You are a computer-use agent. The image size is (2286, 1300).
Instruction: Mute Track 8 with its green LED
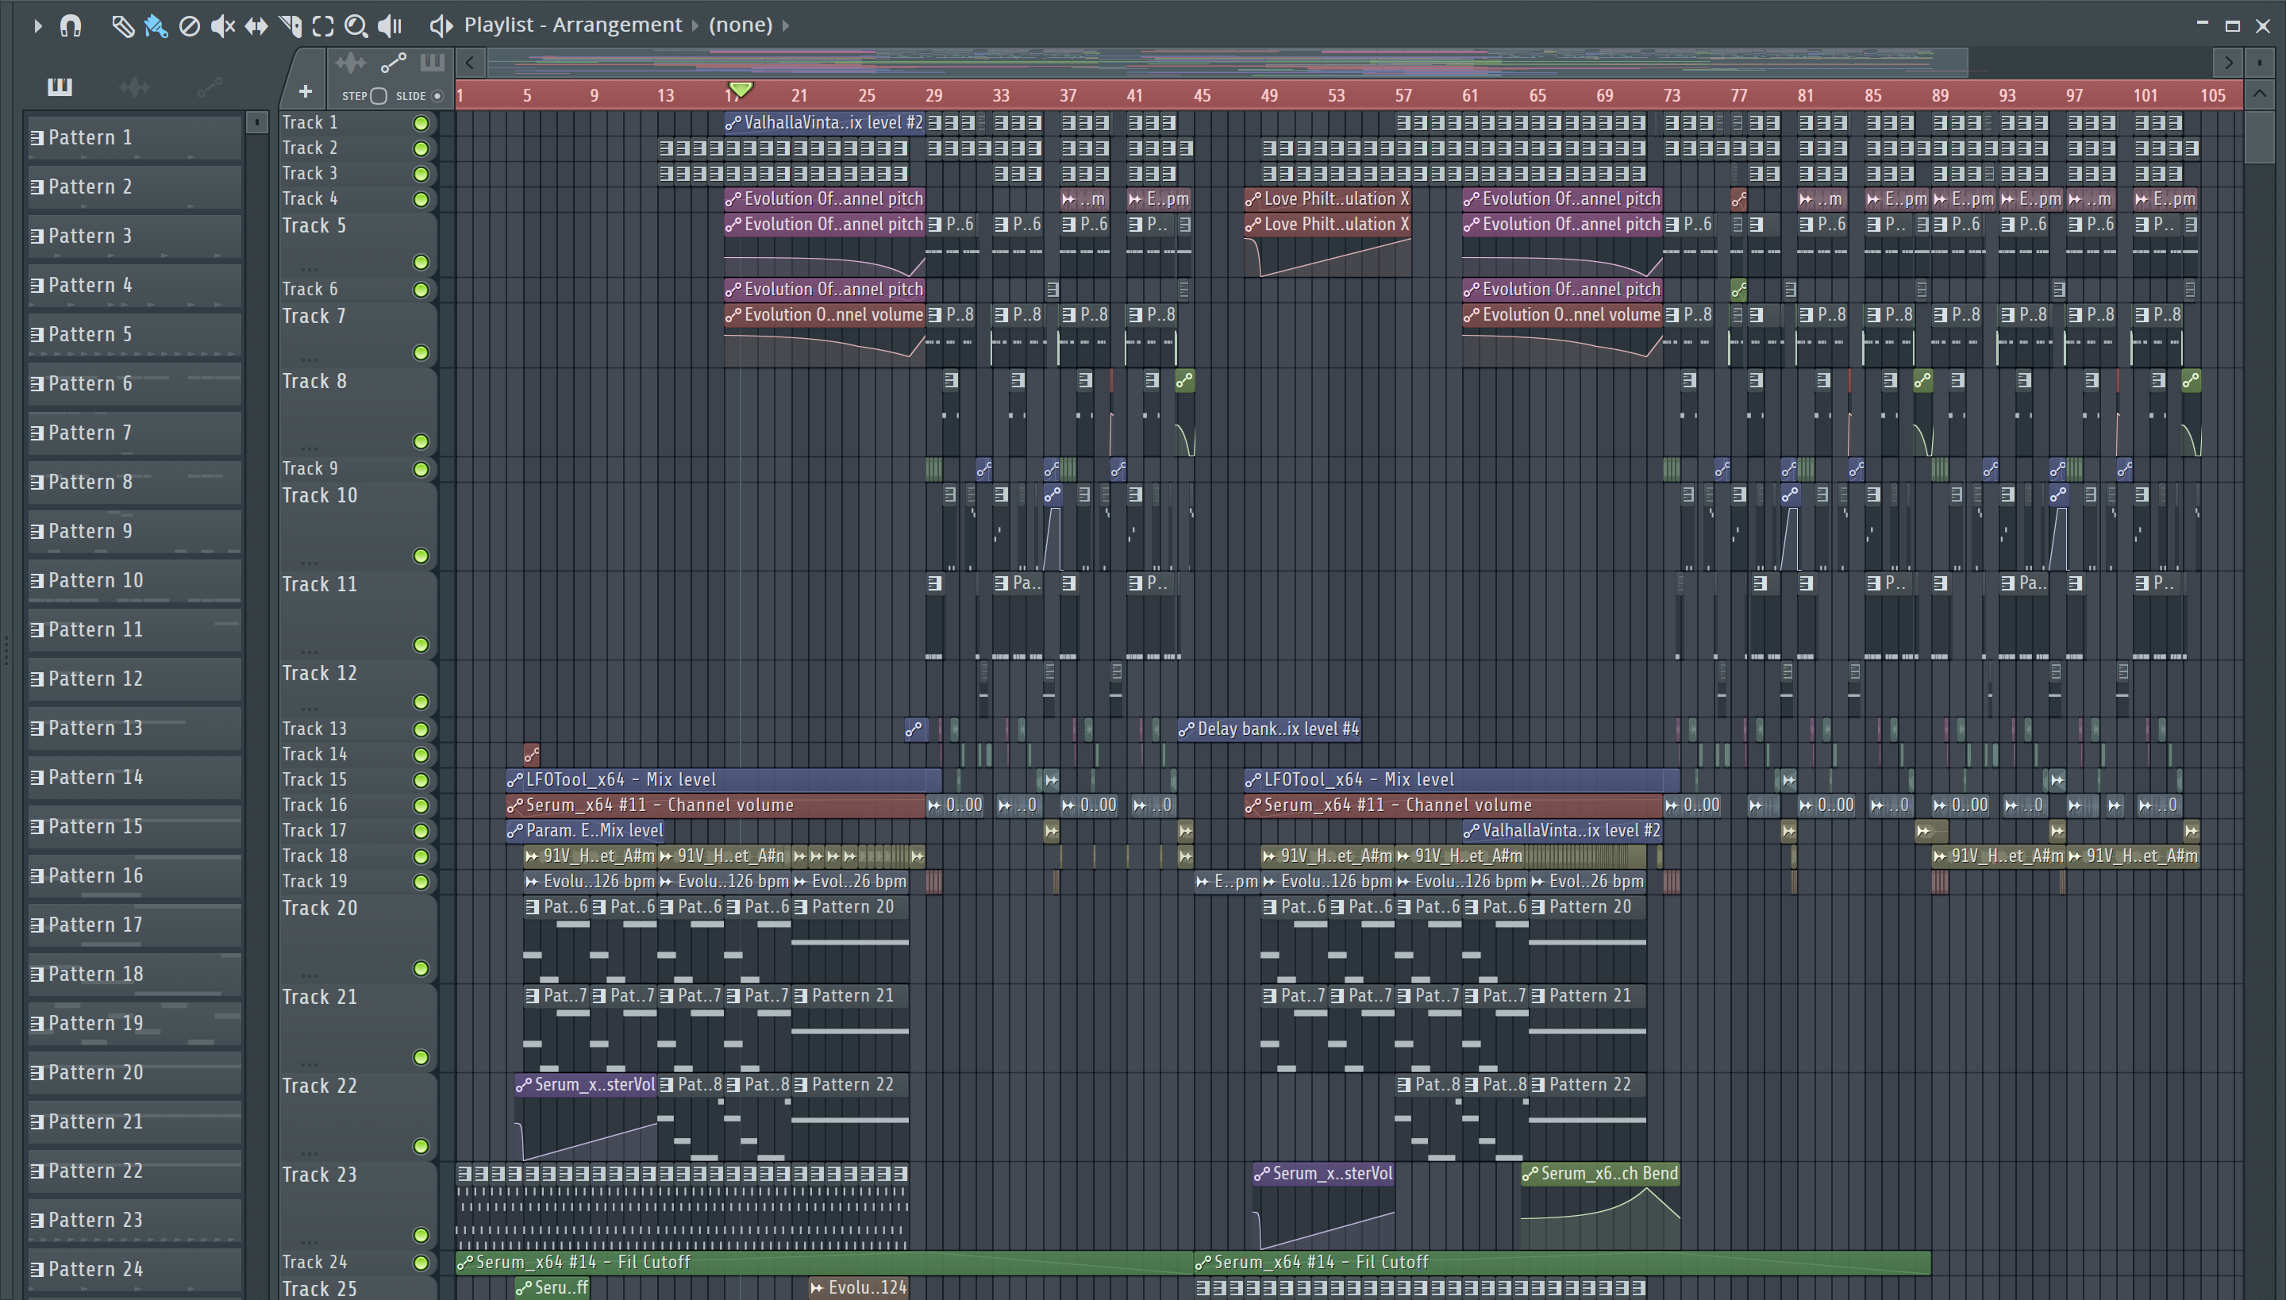[421, 441]
